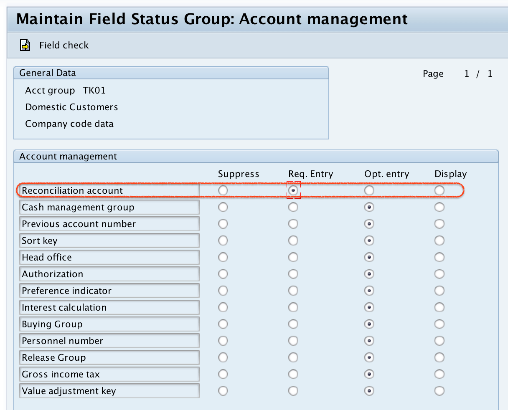Select Req. Entry for Reconciliation account
Image resolution: width=508 pixels, height=410 pixels.
tap(293, 190)
